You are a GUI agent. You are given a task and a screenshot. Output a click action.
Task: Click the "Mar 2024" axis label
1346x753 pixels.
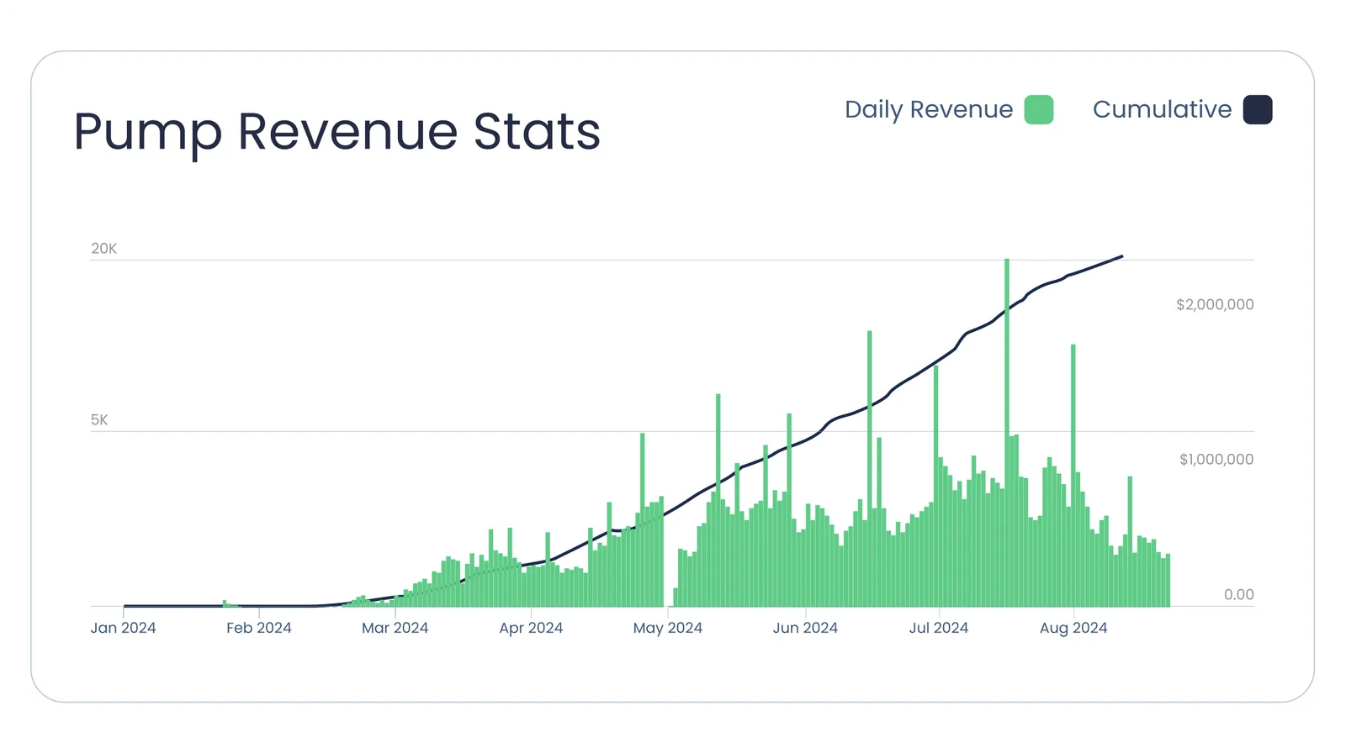tap(395, 628)
